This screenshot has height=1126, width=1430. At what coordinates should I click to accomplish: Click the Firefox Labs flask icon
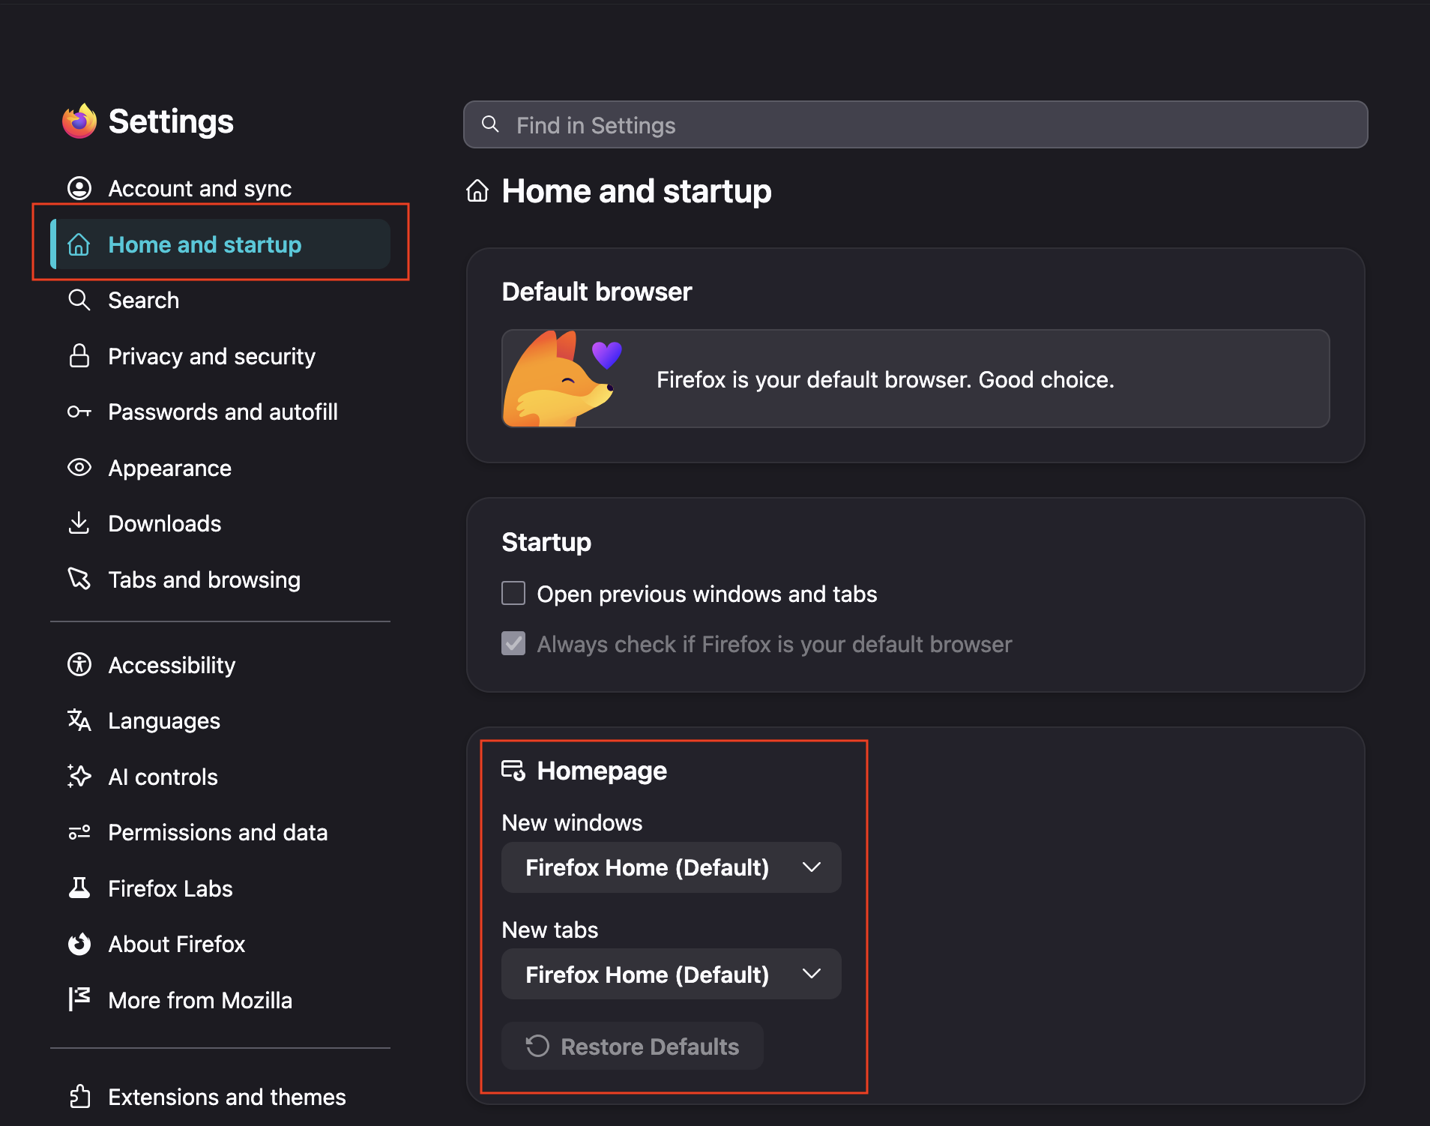[79, 888]
